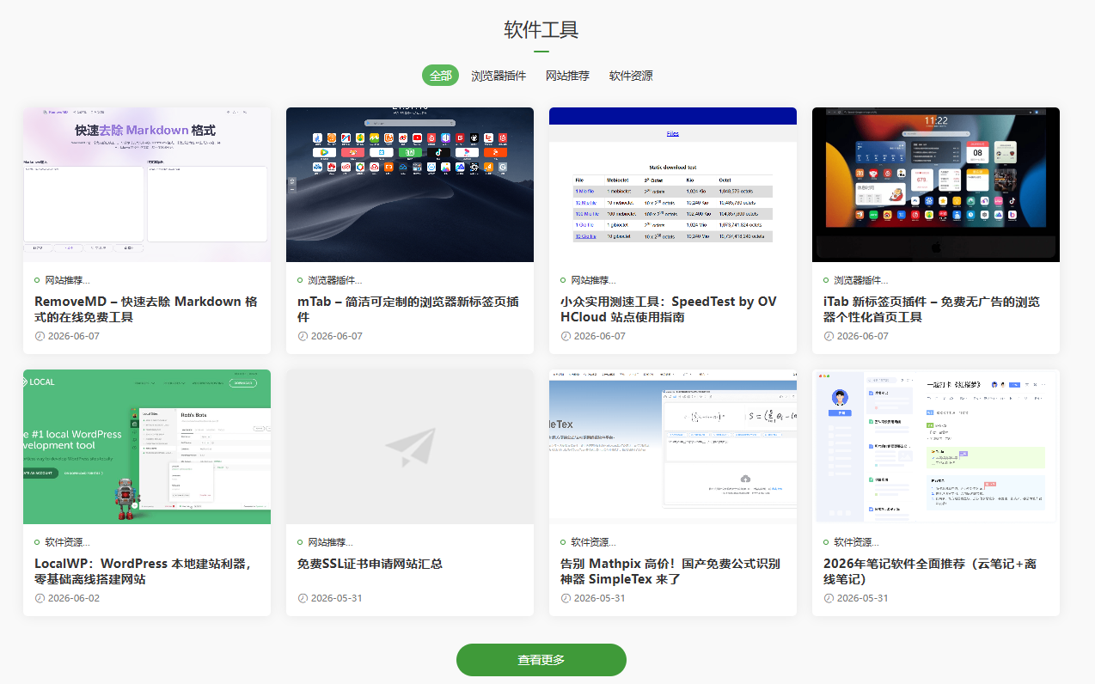Click clock icon on SimpleTex card
Image resolution: width=1095 pixels, height=684 pixels.
pos(566,598)
